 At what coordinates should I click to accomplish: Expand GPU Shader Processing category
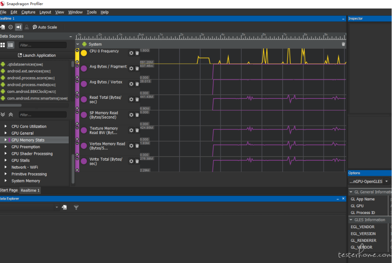(x=5, y=154)
